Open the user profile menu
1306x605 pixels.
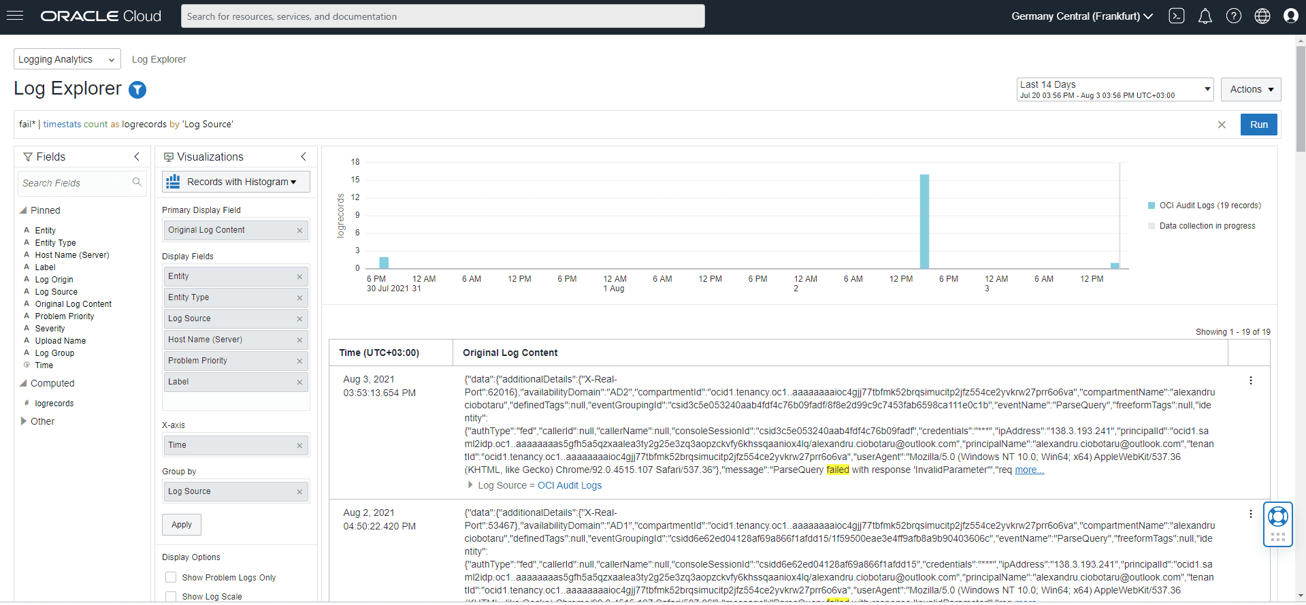coord(1290,16)
